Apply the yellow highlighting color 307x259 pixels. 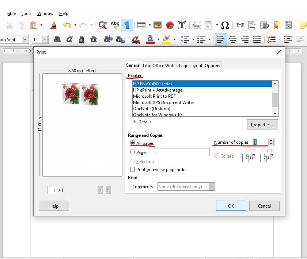coord(167,39)
